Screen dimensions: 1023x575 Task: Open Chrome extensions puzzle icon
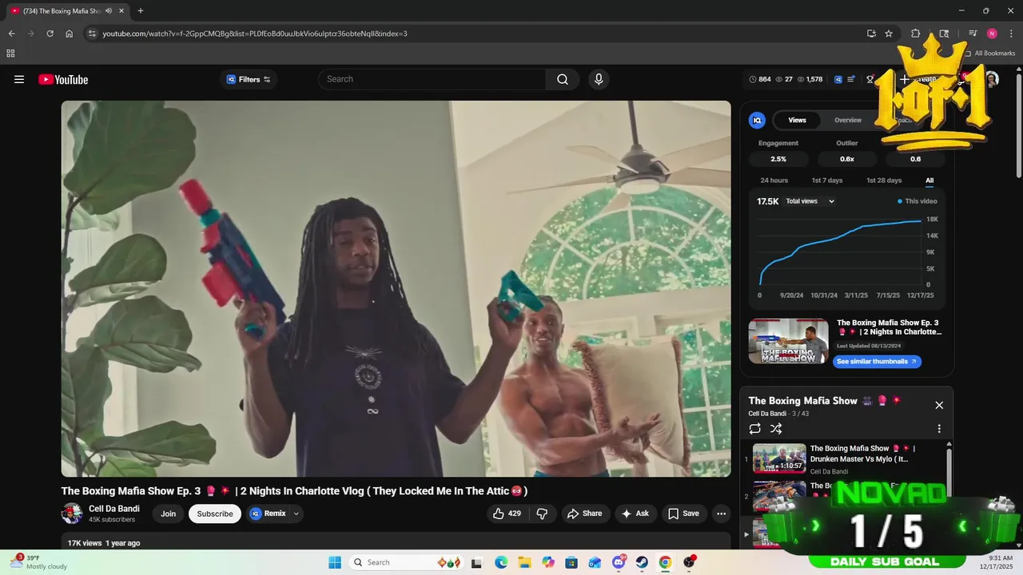tap(916, 34)
